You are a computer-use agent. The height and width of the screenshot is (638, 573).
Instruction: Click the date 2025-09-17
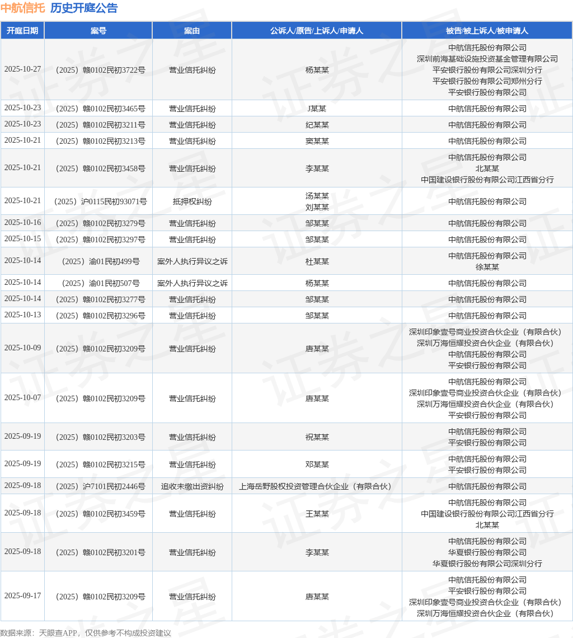(x=23, y=596)
